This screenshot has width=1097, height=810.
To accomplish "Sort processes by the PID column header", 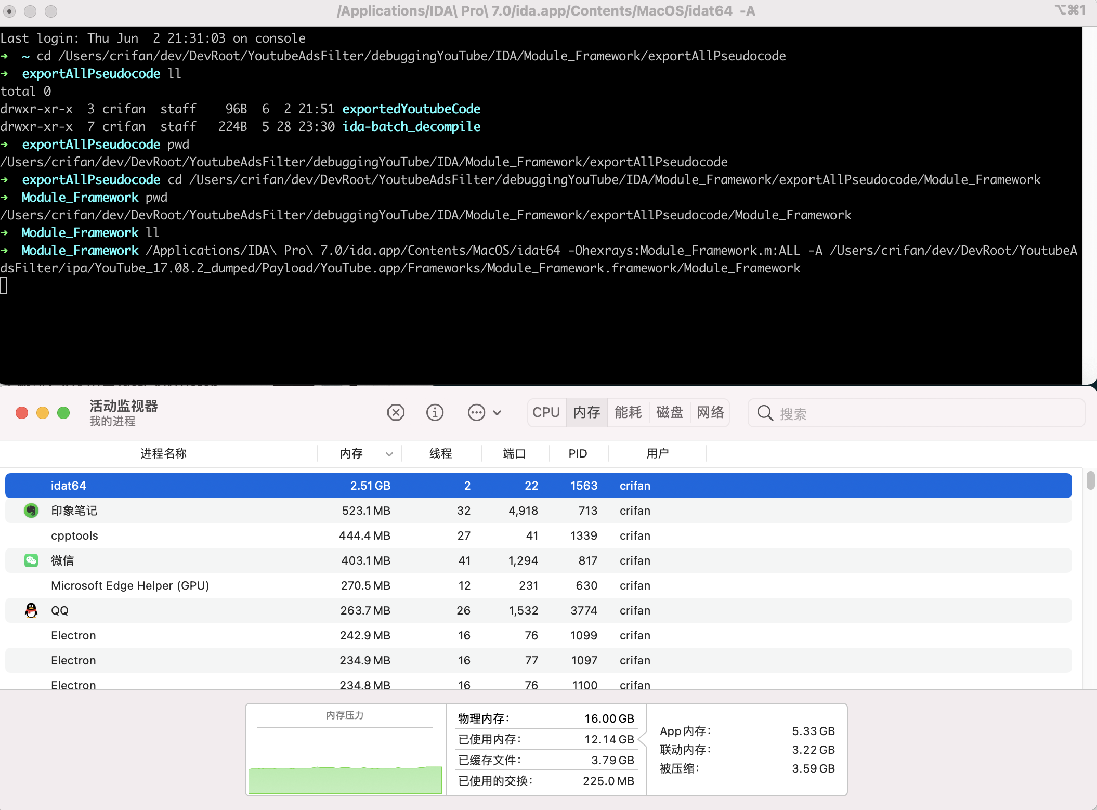I will (578, 453).
